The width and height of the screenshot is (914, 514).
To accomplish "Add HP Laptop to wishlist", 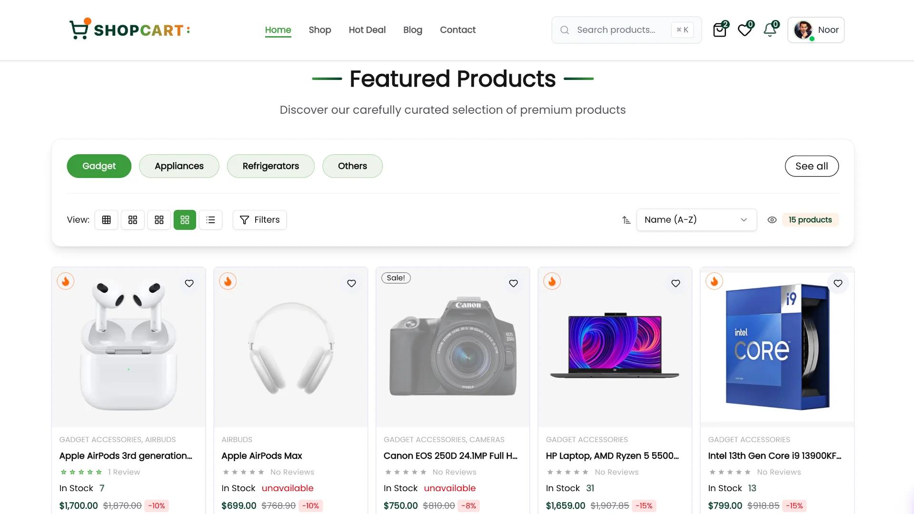I will click(676, 284).
